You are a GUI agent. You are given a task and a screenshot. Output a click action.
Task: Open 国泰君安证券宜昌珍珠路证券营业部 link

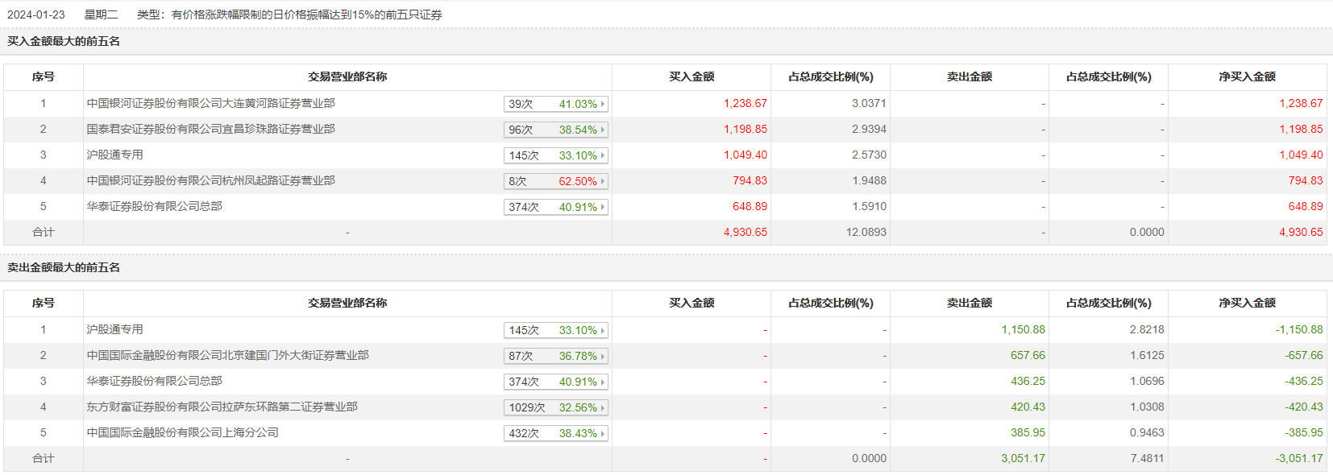click(211, 129)
